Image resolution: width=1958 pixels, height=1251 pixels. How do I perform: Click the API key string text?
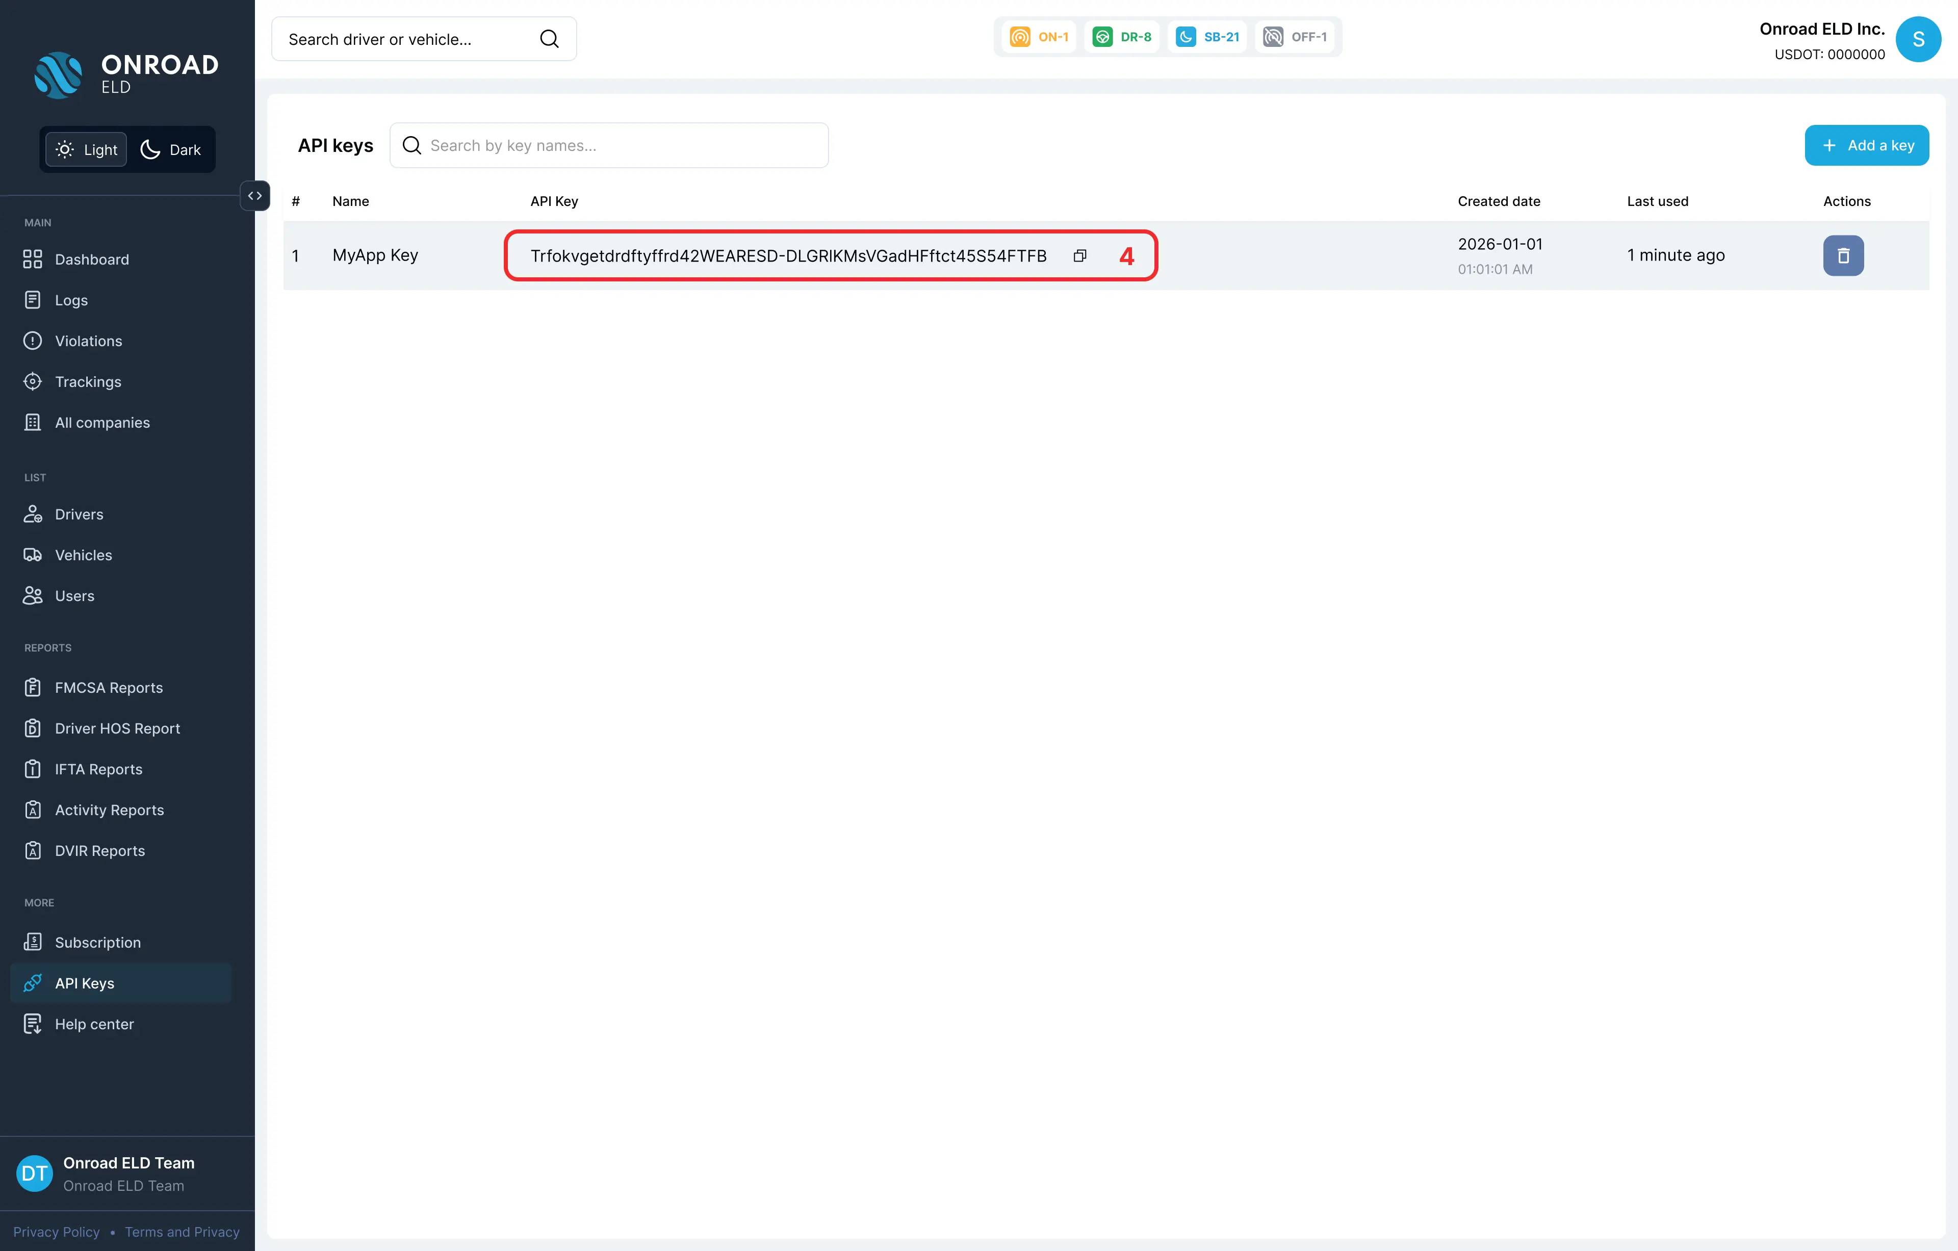click(x=789, y=256)
